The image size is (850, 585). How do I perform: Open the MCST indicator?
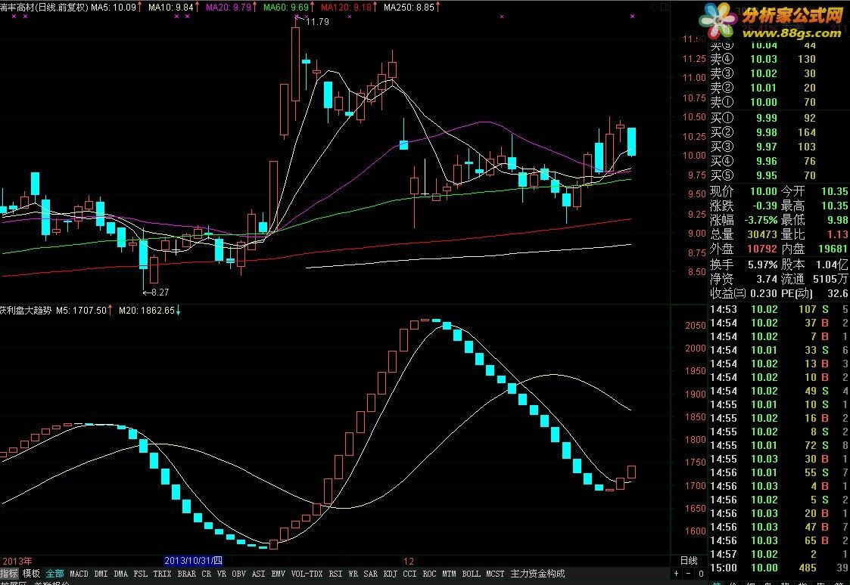[x=495, y=574]
